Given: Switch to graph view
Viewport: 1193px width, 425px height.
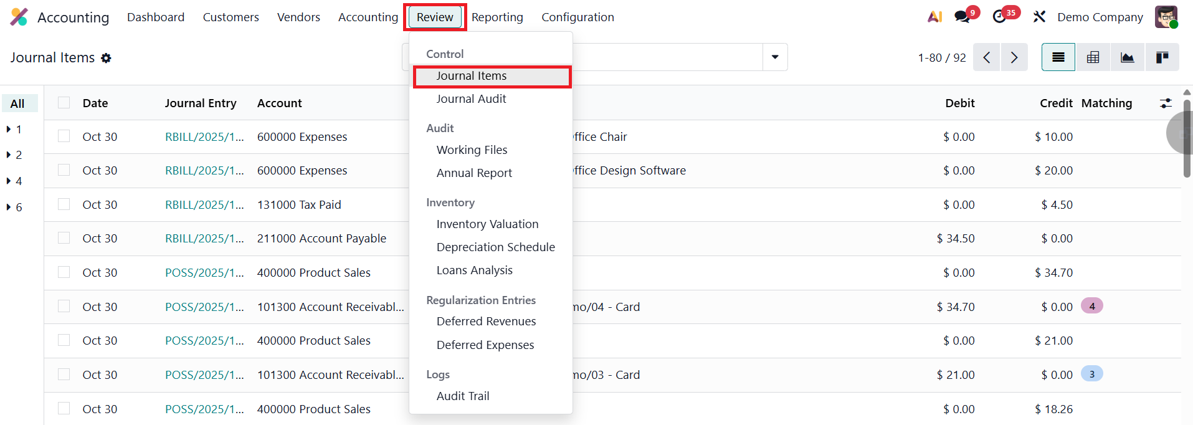Looking at the screenshot, I should 1127,57.
